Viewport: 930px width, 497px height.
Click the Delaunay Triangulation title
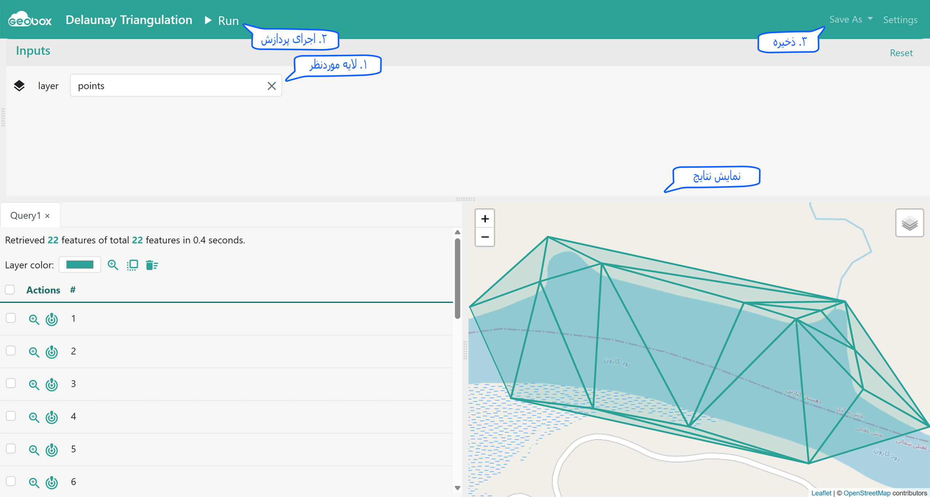[129, 20]
